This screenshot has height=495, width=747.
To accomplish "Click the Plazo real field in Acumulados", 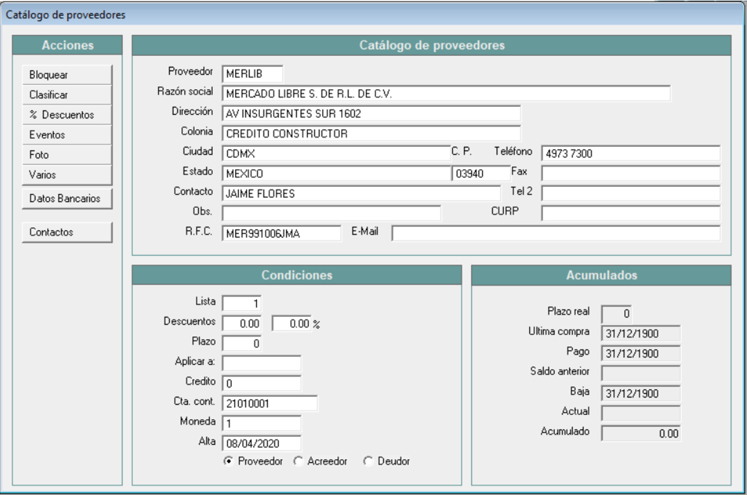I will pos(617,314).
